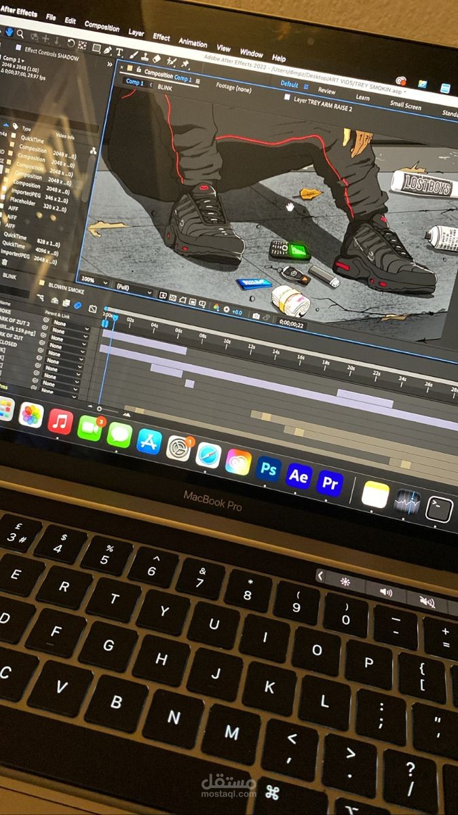This screenshot has height=815, width=458.
Task: Open Notes app from the dock
Action: pos(375,494)
